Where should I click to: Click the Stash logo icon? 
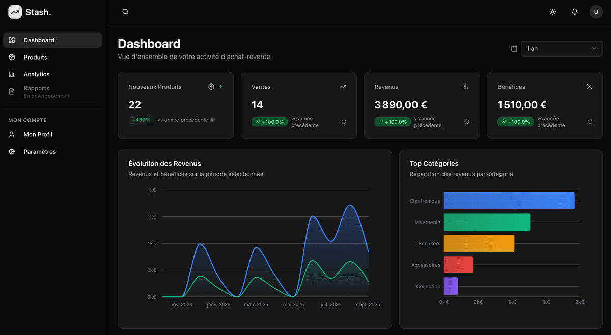pos(15,12)
